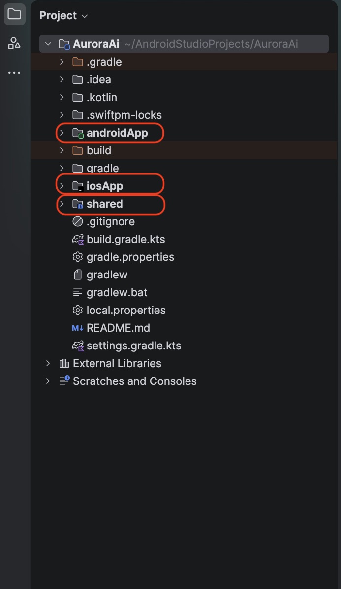Expand the iosApp folder
Image resolution: width=341 pixels, height=589 pixels.
tap(62, 185)
